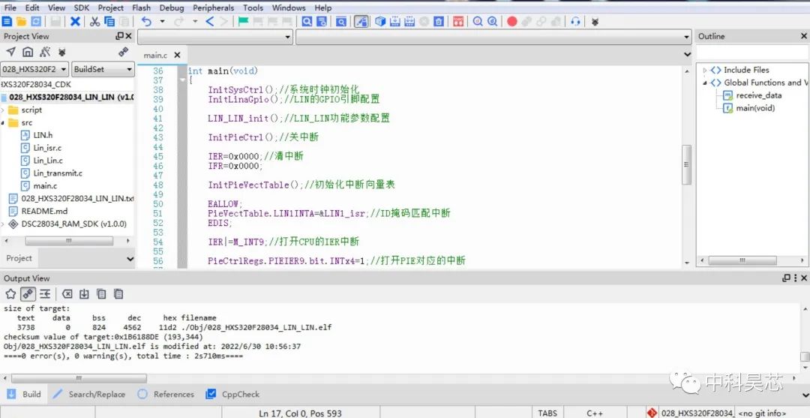Click the red git icon in status bar

pyautogui.click(x=652, y=412)
